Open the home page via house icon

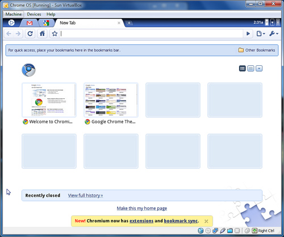[x=42, y=34]
